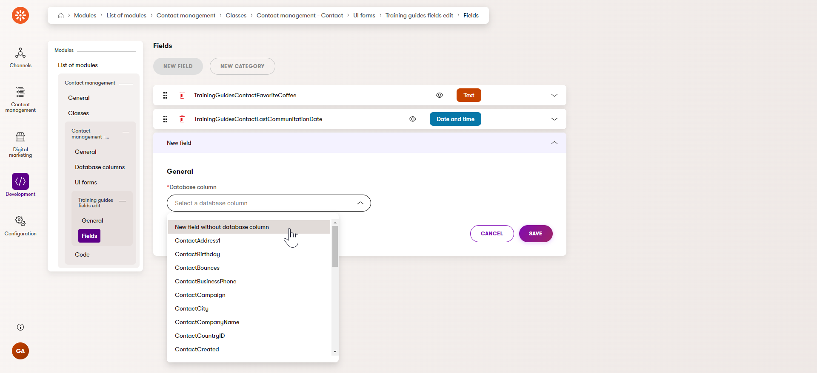Delete the TrainingGuidesContactLastCommunitationDate field

(182, 119)
